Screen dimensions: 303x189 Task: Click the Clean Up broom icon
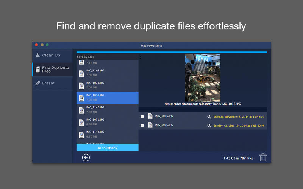38,55
